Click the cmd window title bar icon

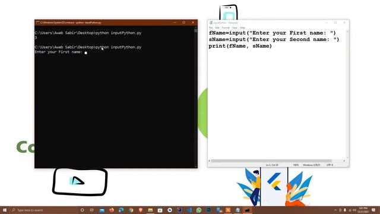click(37, 23)
